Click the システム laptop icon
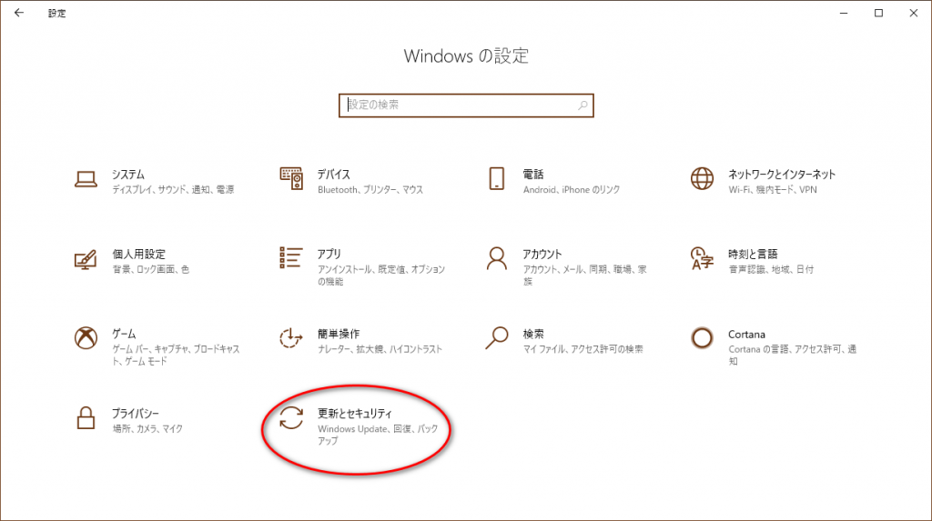This screenshot has height=521, width=932. pyautogui.click(x=86, y=179)
